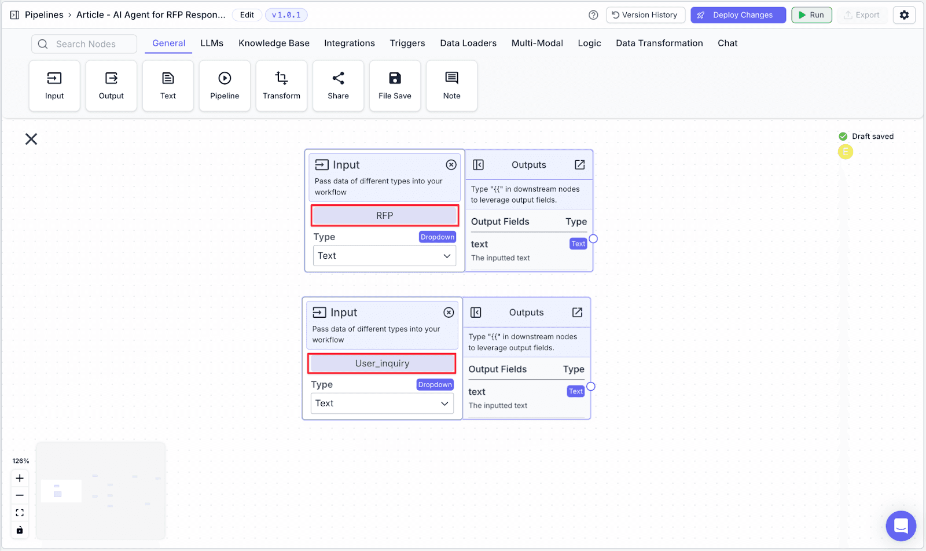Open the Triggers tab
The width and height of the screenshot is (926, 551).
[407, 43]
